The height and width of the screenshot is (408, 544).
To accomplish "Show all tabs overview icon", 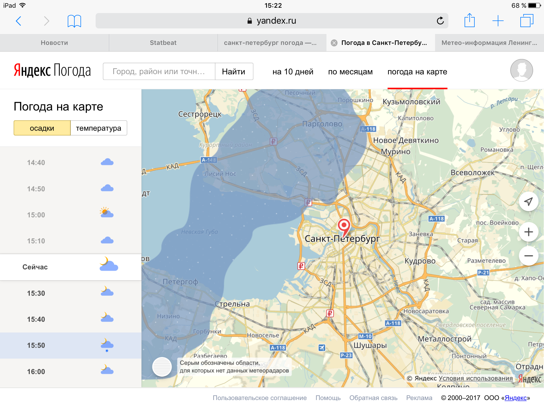I will 526,20.
